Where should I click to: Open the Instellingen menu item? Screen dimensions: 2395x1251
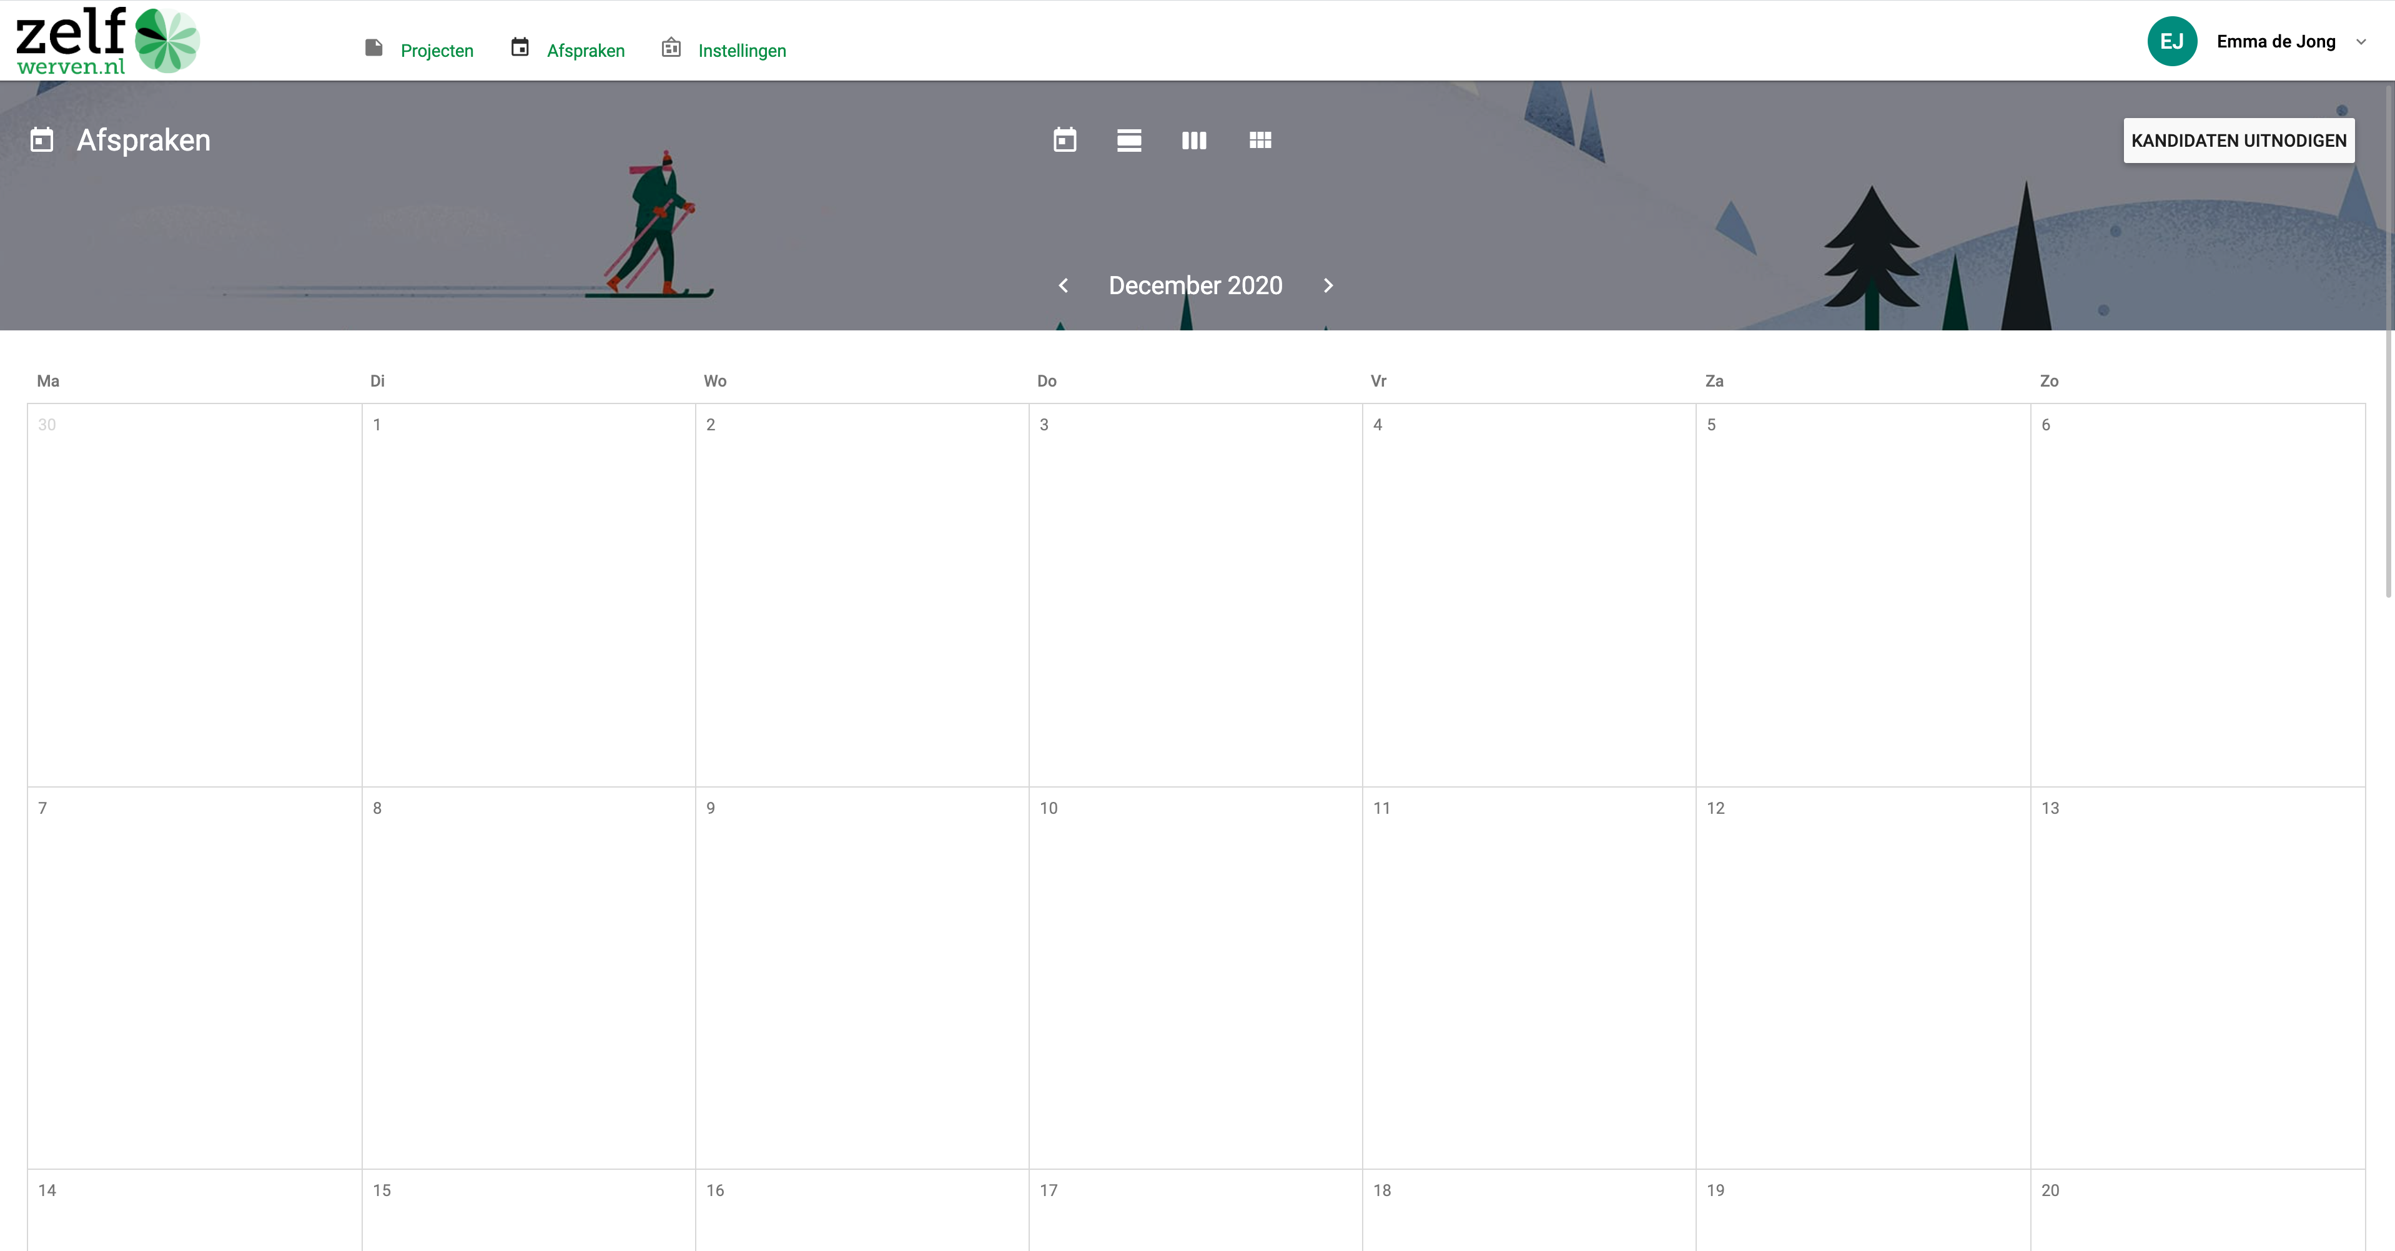(x=742, y=51)
